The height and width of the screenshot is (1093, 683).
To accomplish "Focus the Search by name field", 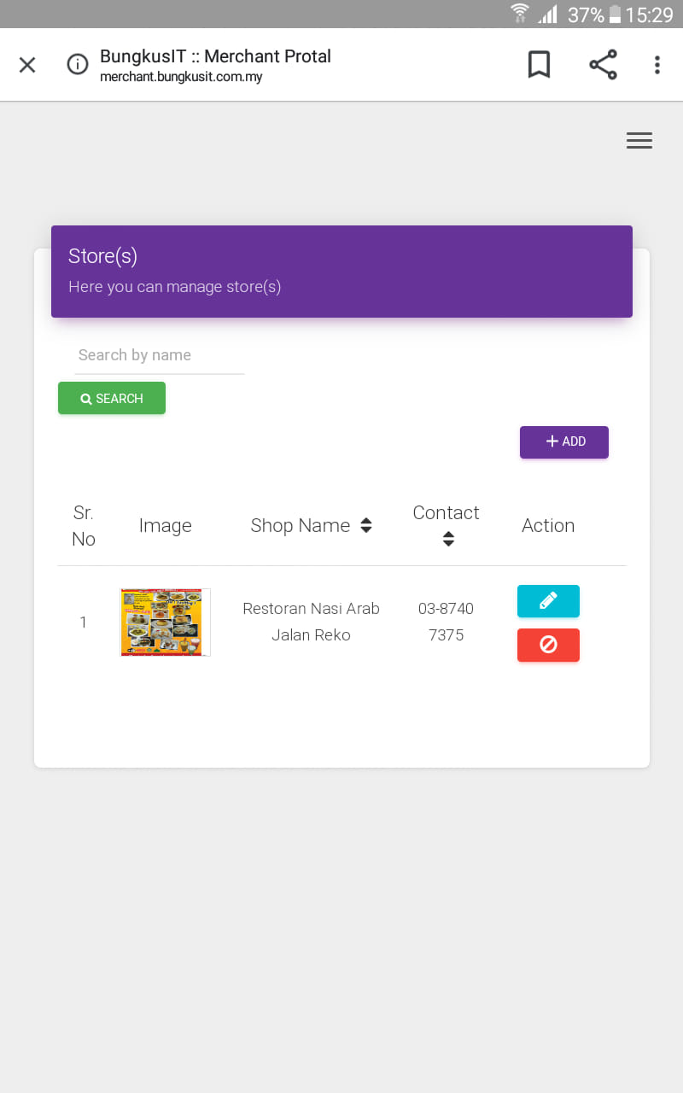I will [160, 355].
